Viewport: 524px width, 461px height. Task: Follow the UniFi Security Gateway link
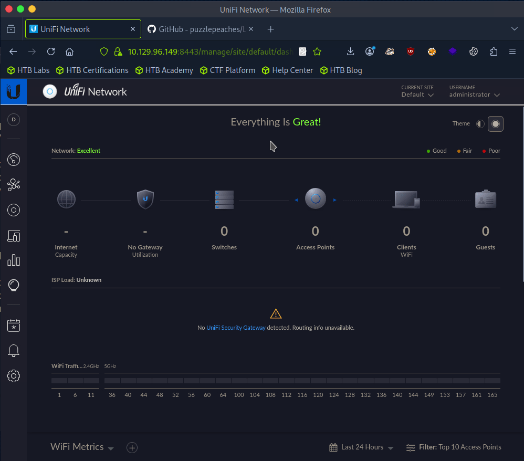pyautogui.click(x=236, y=328)
